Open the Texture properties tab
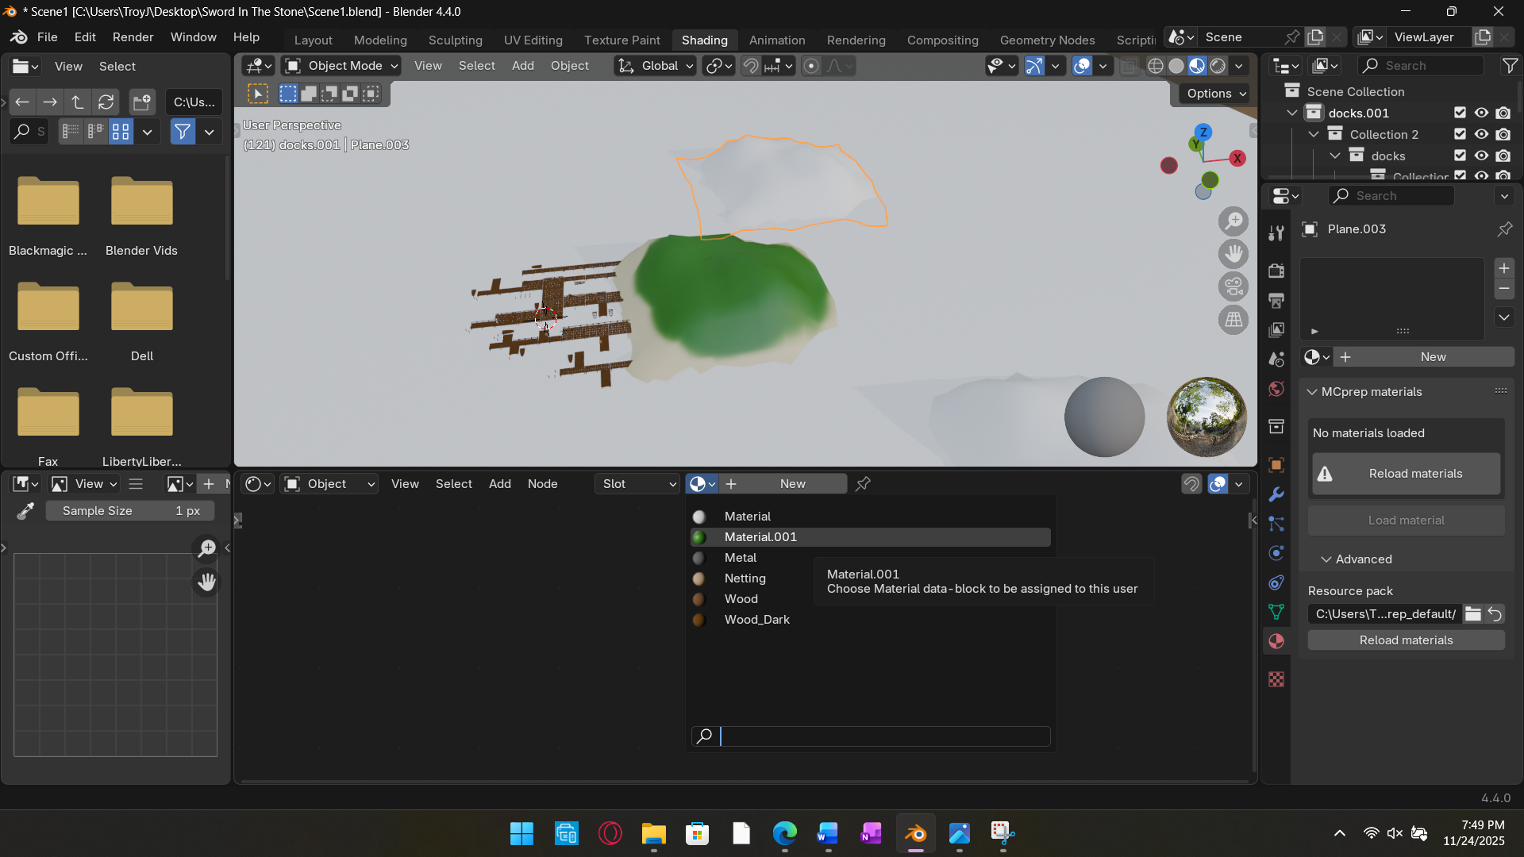 click(1276, 679)
